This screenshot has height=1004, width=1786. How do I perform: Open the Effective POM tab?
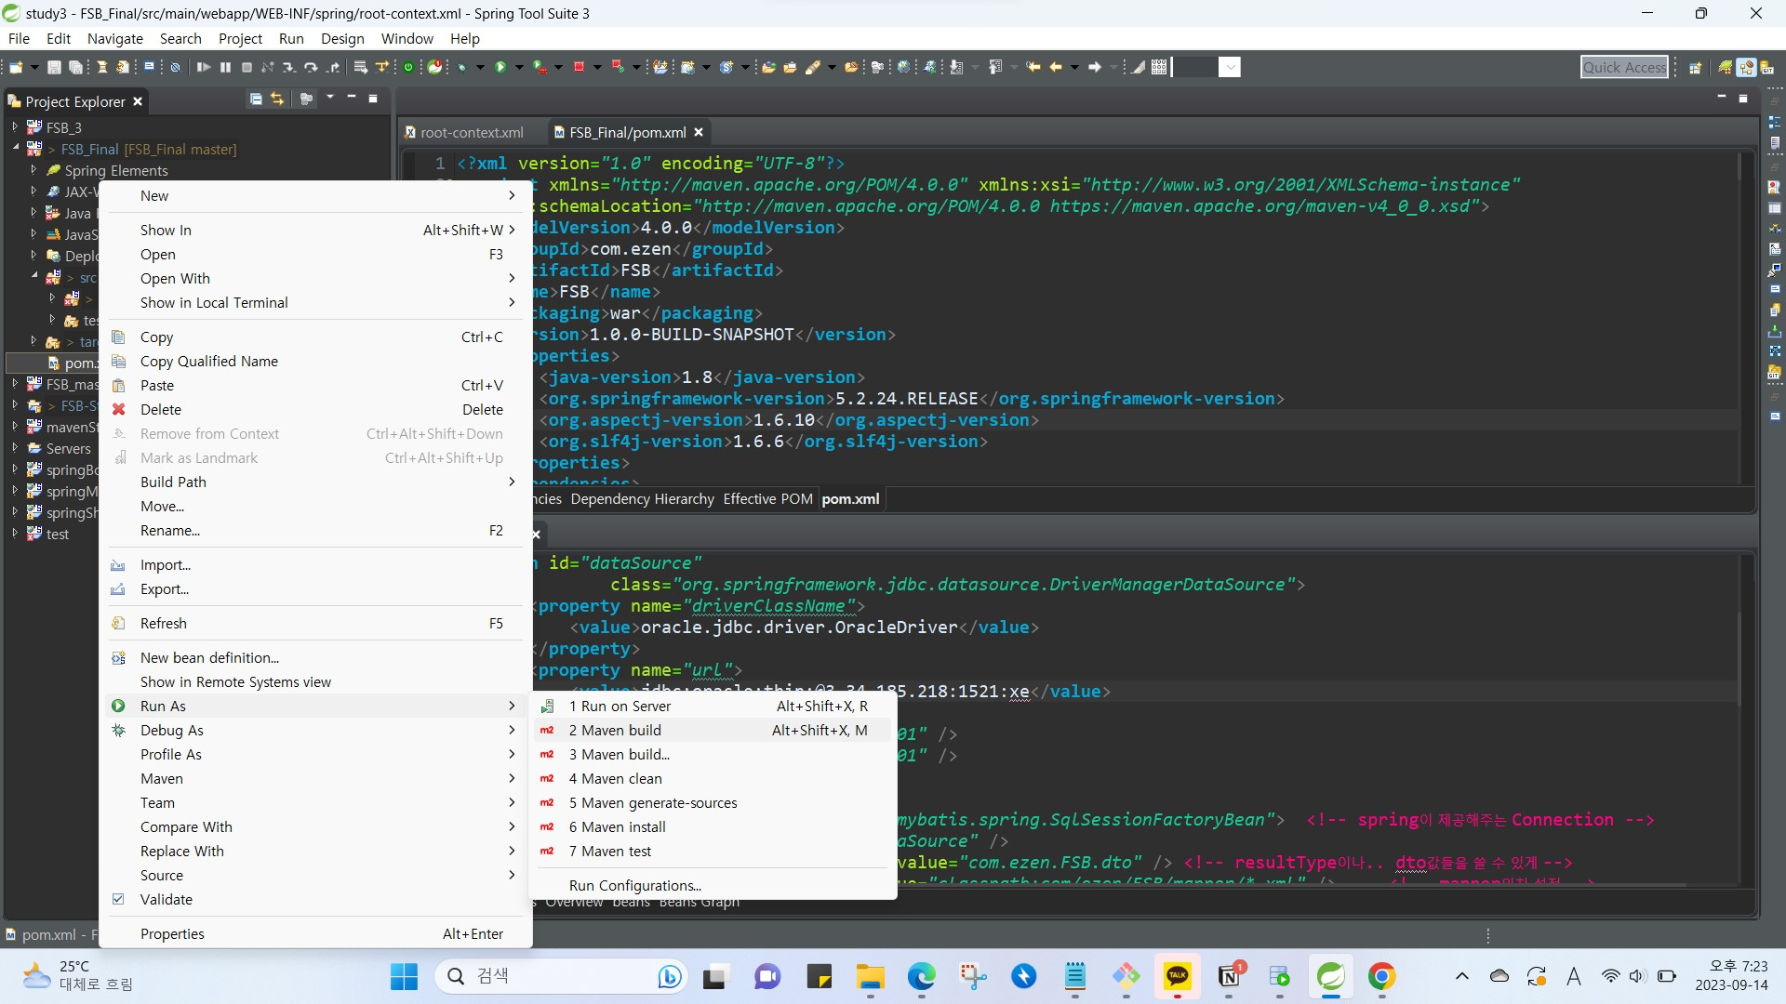tap(767, 499)
